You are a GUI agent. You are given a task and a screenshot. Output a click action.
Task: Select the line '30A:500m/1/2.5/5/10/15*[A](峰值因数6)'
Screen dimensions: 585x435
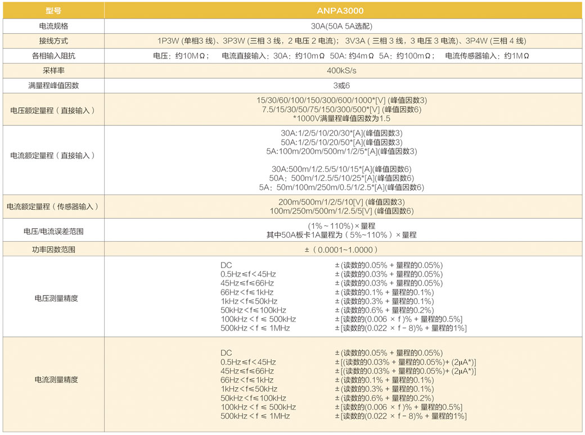tap(341, 169)
